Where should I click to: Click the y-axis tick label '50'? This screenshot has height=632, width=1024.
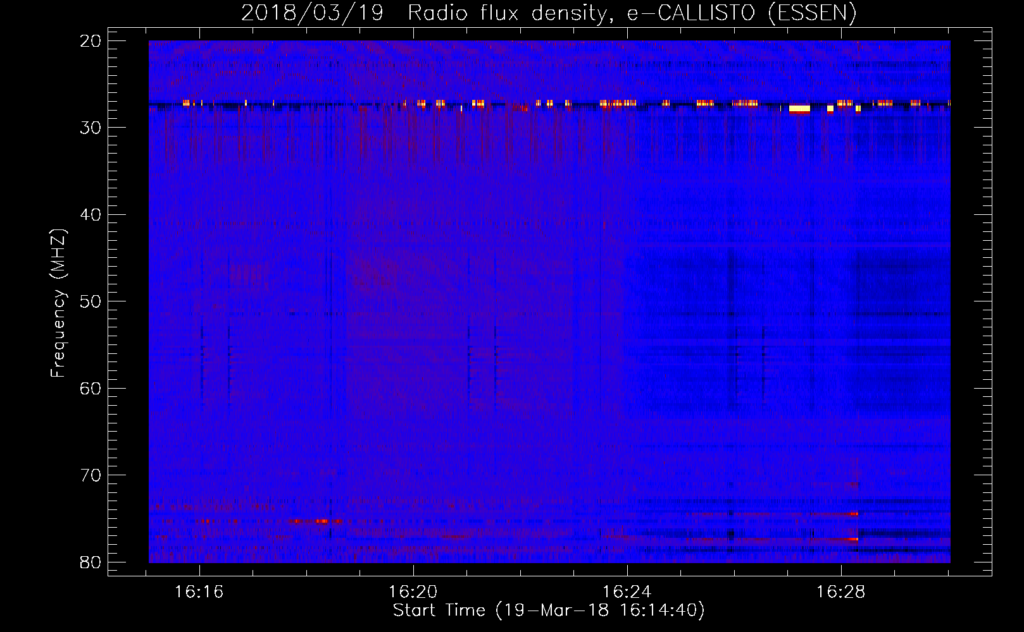click(x=91, y=301)
